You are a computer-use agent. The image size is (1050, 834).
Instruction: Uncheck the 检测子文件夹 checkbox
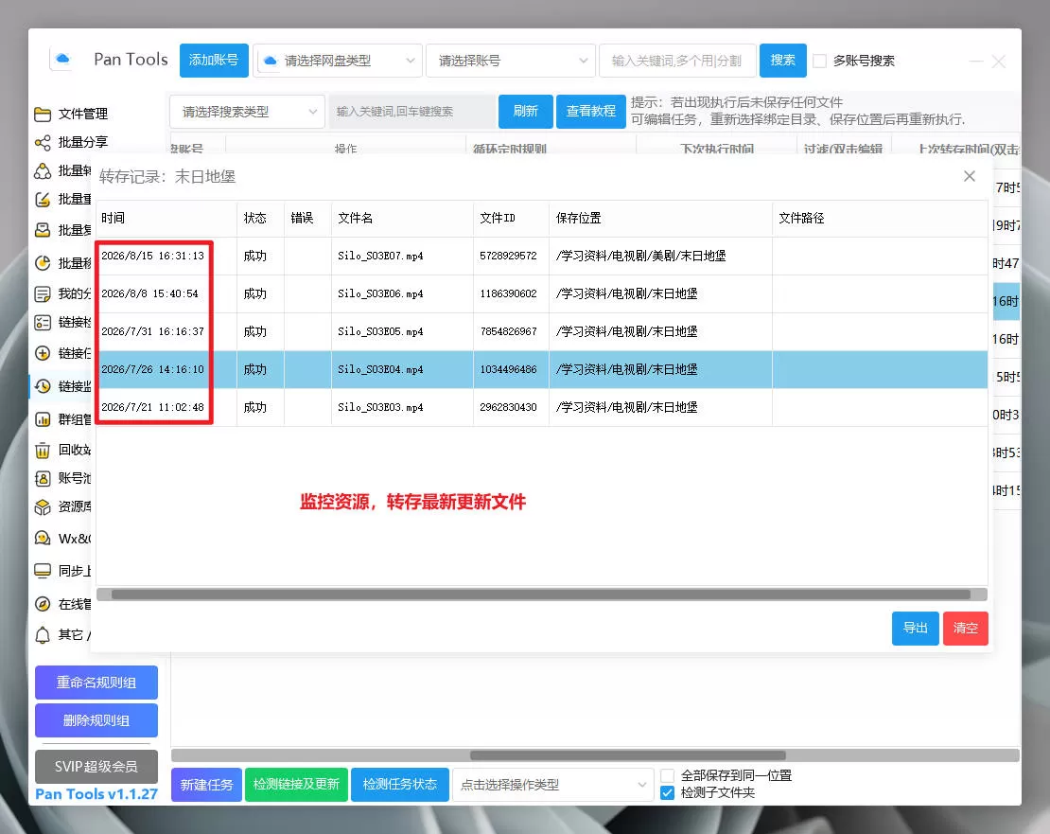[x=667, y=793]
